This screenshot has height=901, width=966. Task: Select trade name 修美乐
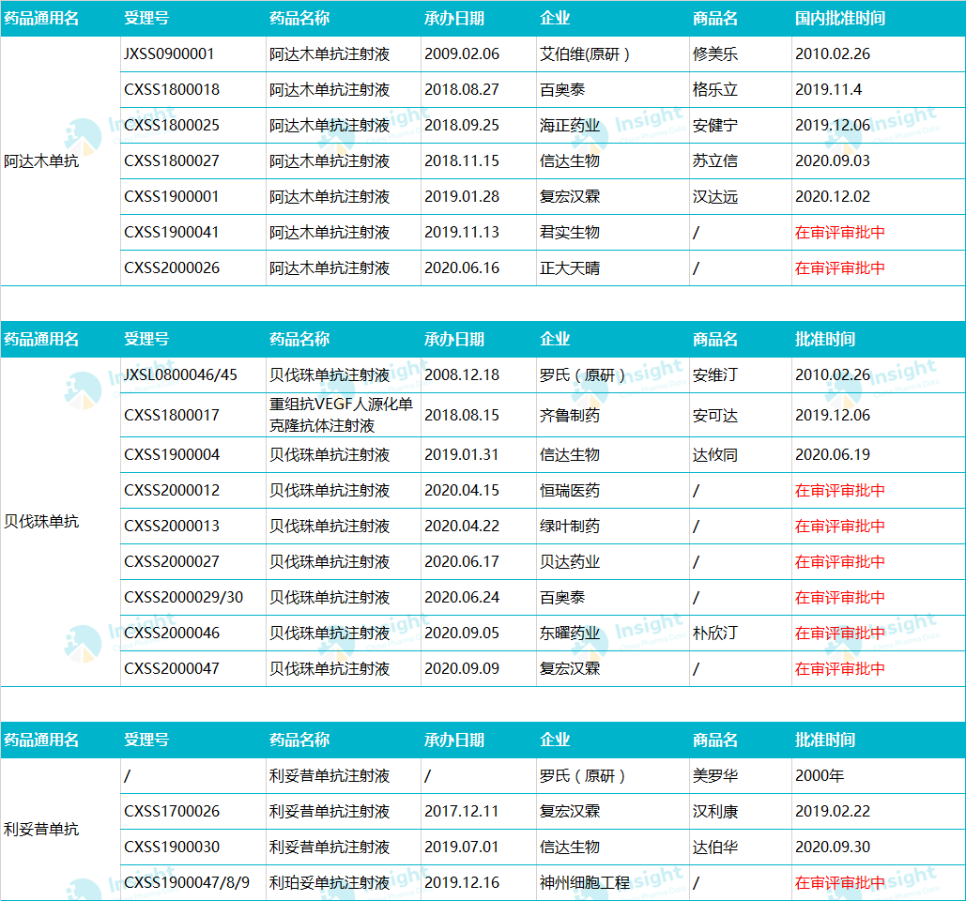tap(715, 54)
